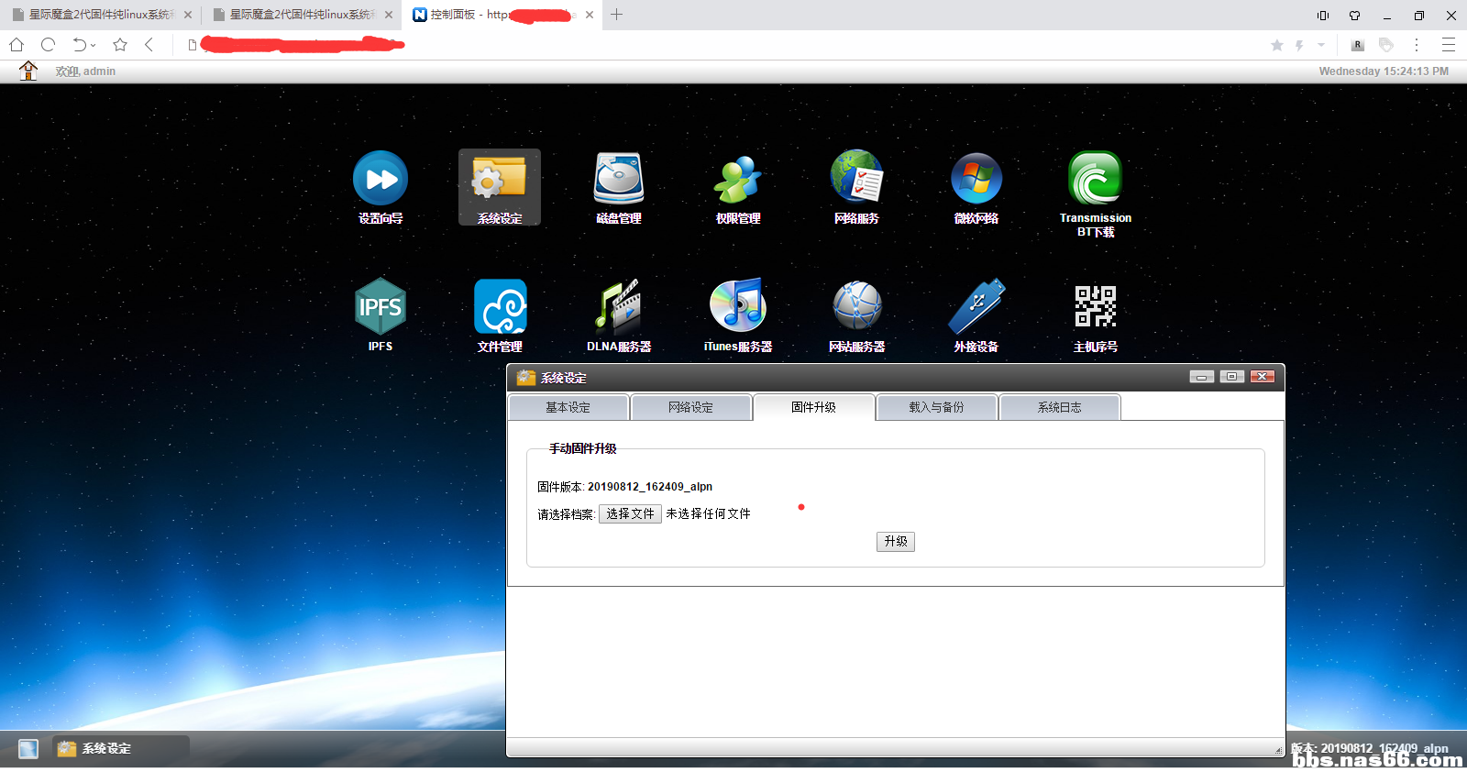Open 磁盘管理 disk management icon
1467x772 pixels.
(619, 180)
